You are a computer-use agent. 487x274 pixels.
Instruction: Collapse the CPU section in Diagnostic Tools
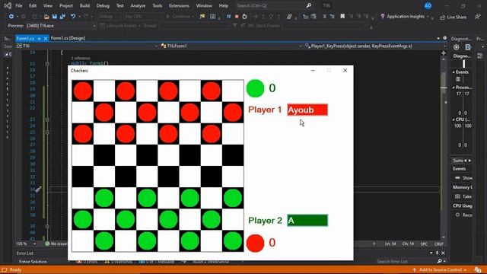pyautogui.click(x=454, y=119)
